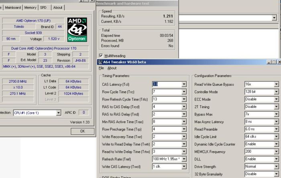Open the Dynamic Idle Cycle Counter dropdown
Image resolution: width=281 pixels, height=178 pixels.
(276, 144)
